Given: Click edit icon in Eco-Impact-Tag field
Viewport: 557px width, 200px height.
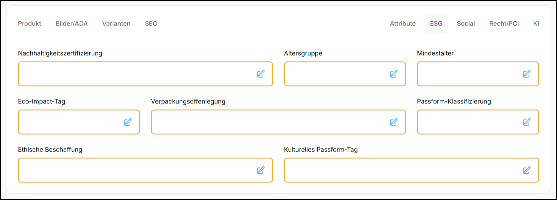Looking at the screenshot, I should point(128,122).
